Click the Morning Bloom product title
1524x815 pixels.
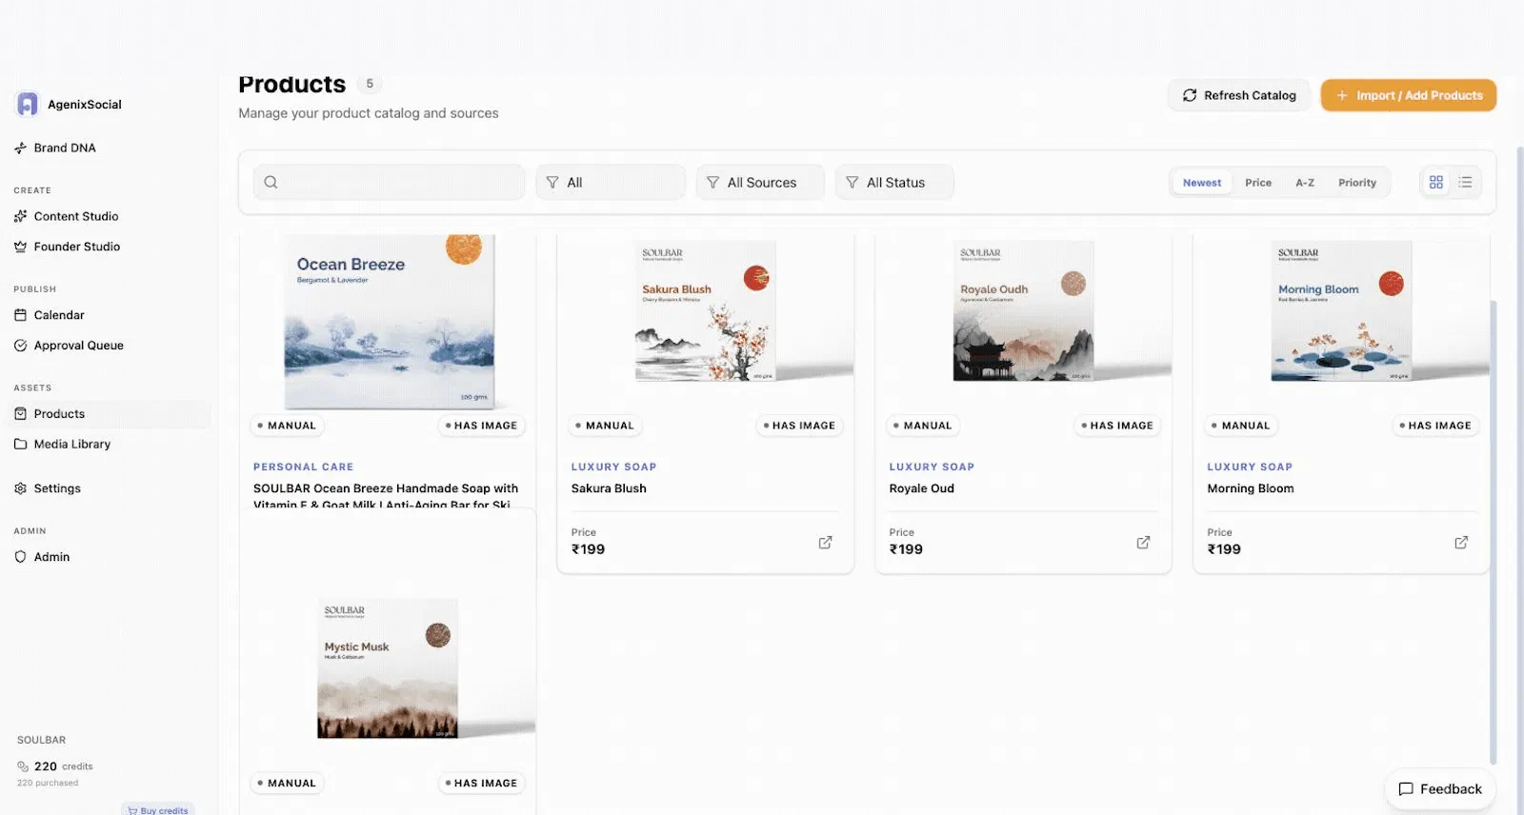(x=1250, y=488)
